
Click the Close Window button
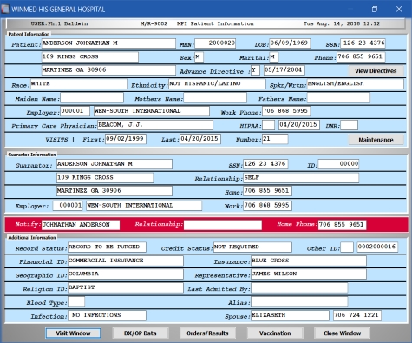tap(342, 333)
